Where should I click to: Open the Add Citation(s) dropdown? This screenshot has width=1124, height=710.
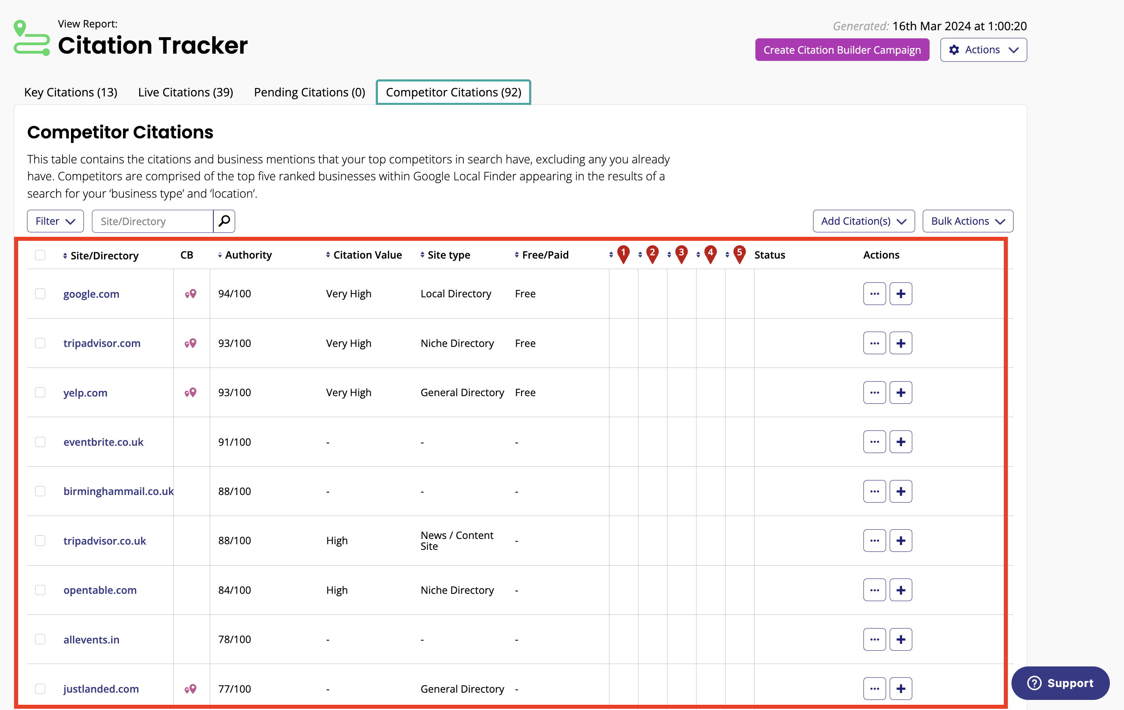(863, 221)
